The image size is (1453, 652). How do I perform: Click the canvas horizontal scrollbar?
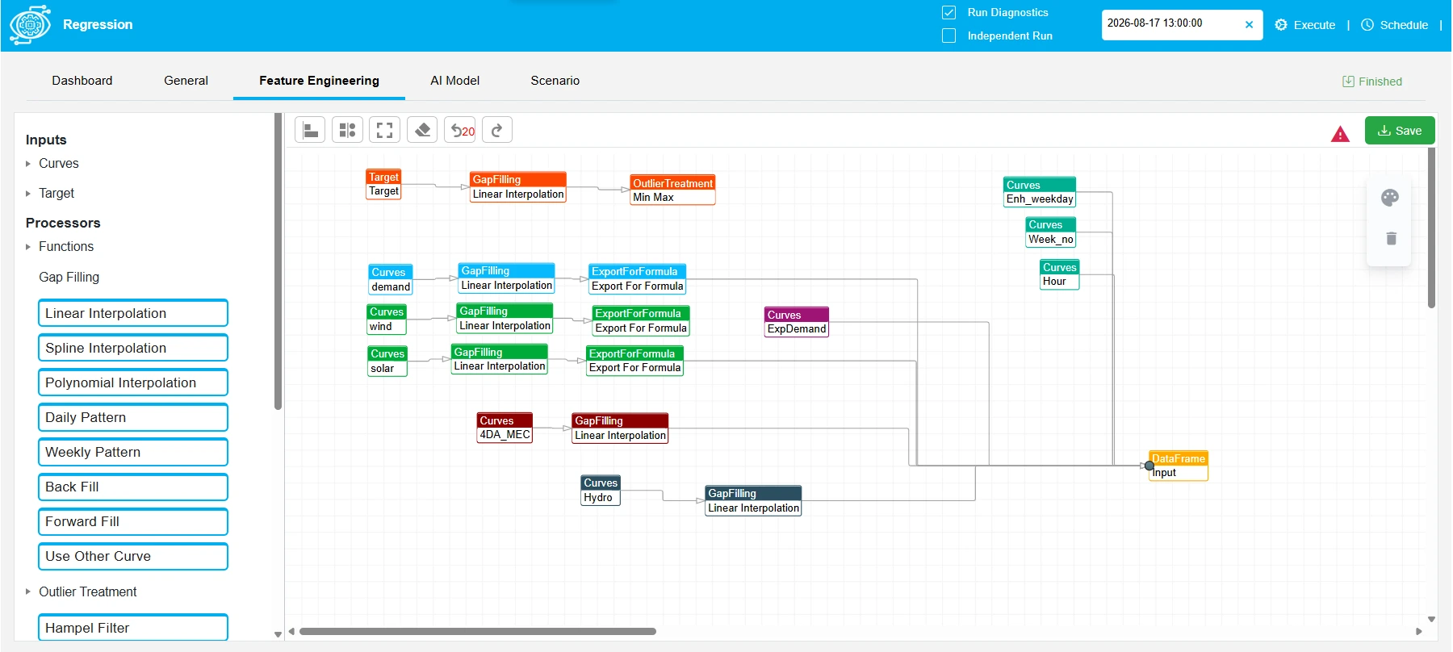tap(478, 631)
